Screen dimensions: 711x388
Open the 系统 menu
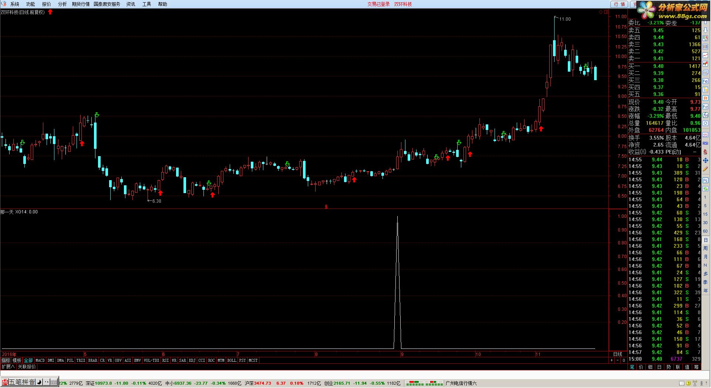[x=15, y=4]
